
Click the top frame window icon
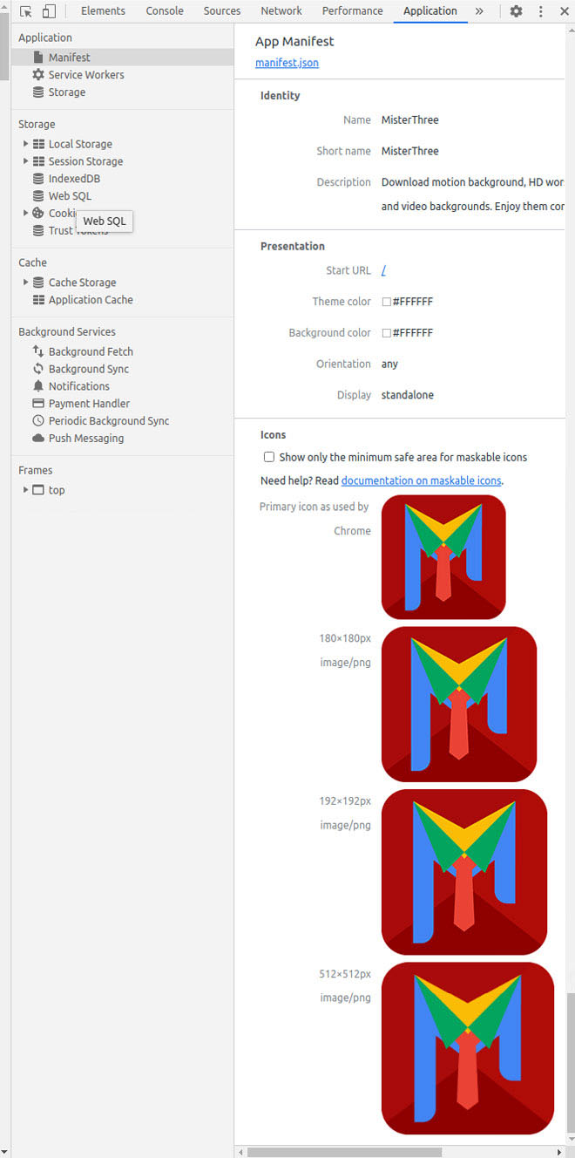[38, 490]
